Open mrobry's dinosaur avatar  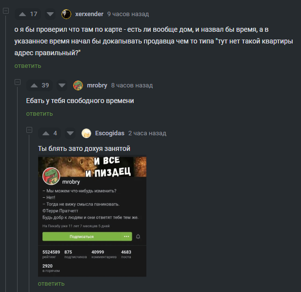78,85
